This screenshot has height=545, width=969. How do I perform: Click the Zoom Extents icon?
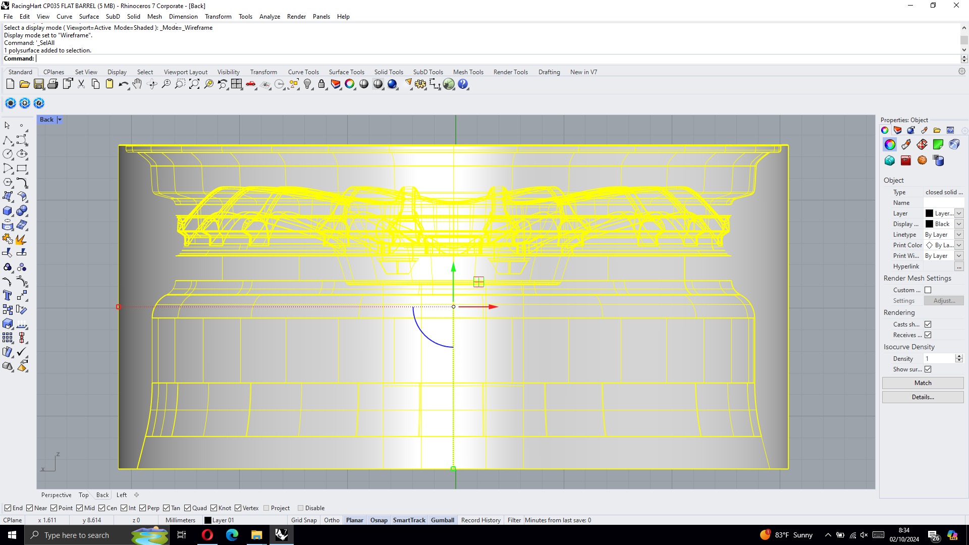(194, 84)
